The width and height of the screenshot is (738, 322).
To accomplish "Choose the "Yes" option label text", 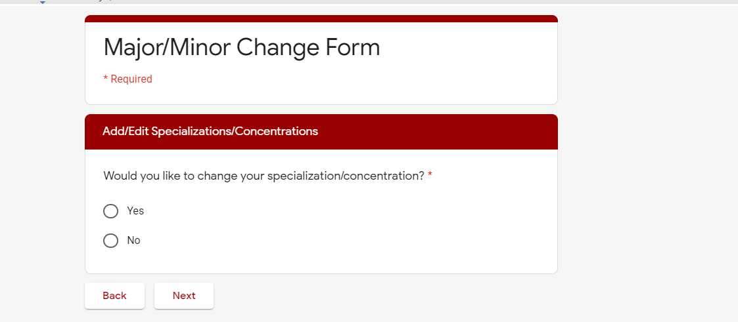I will pos(135,211).
